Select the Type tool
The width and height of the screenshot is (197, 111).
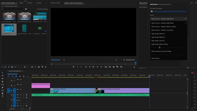(2, 97)
